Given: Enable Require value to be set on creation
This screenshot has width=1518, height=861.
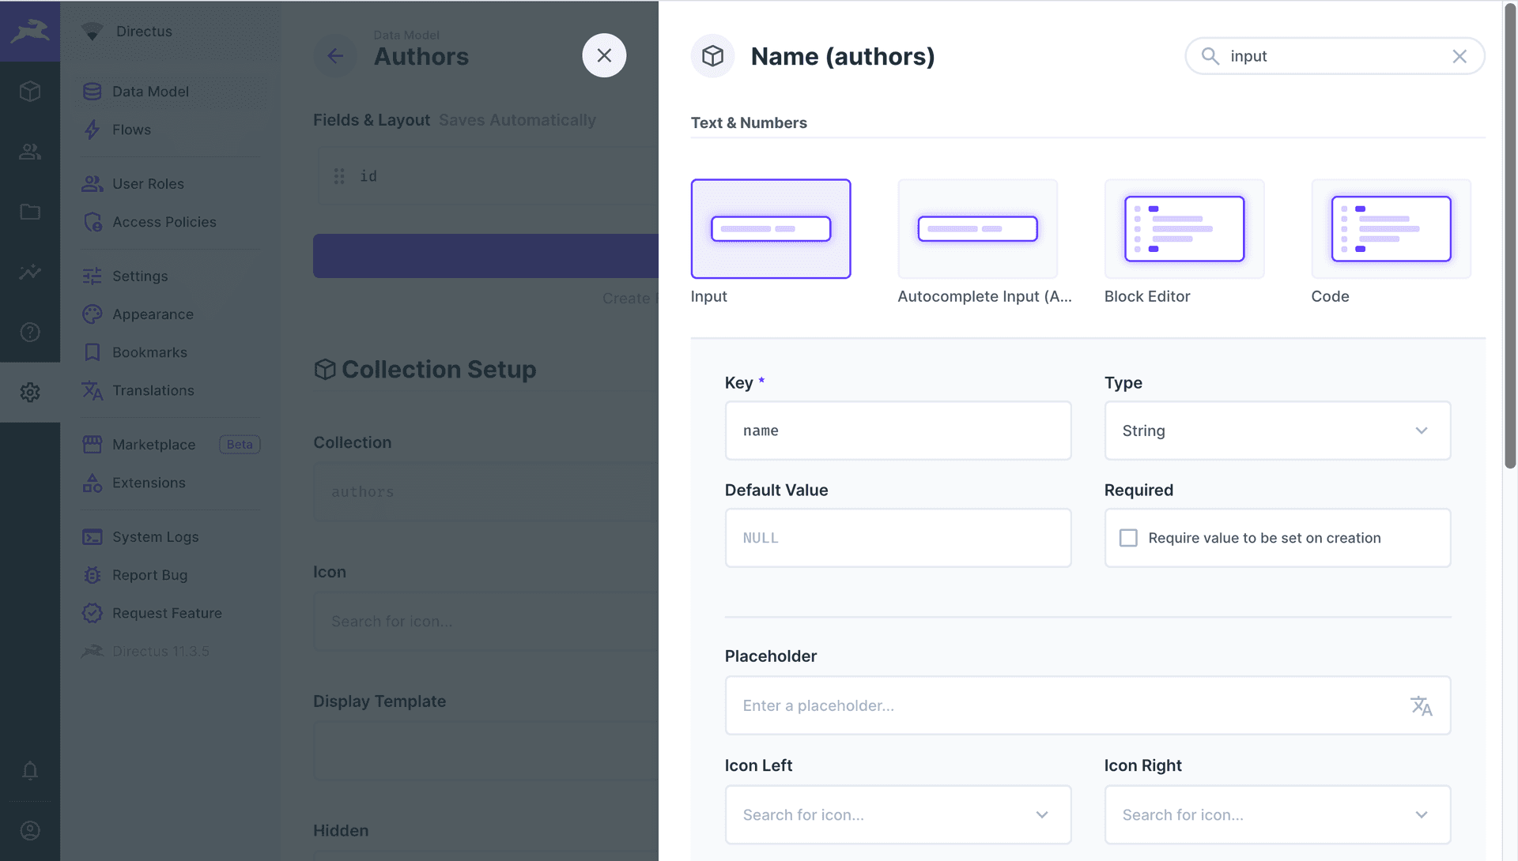Looking at the screenshot, I should (1128, 538).
